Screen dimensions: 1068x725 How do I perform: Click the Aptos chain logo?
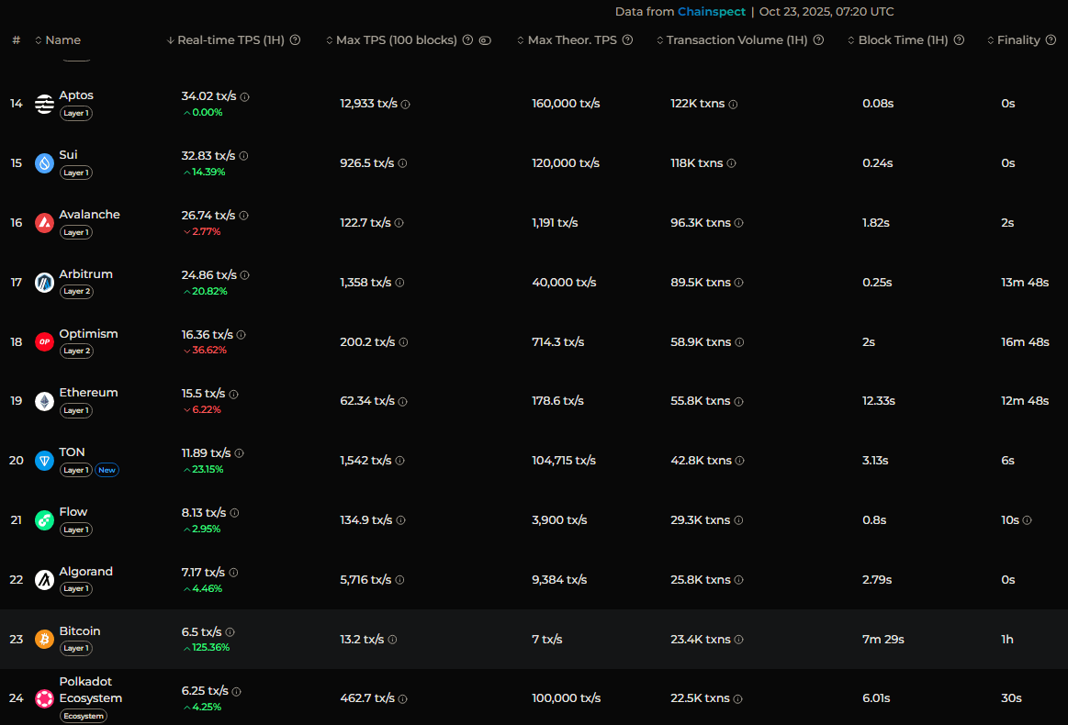point(44,104)
